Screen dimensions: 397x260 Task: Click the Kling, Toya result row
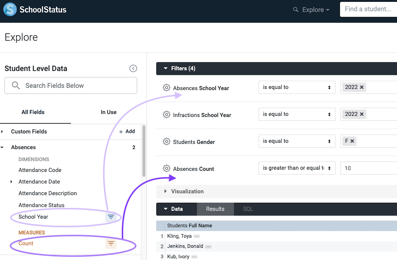tap(276, 236)
